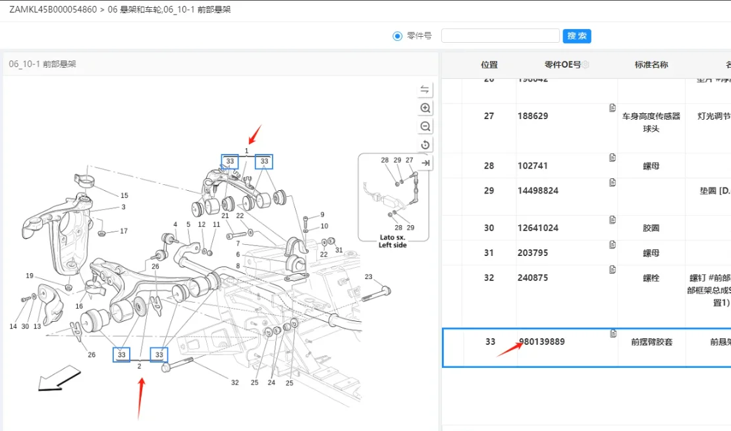Select OE number 980139889 in row 33
Viewport: 731px width, 431px height.
(x=542, y=342)
